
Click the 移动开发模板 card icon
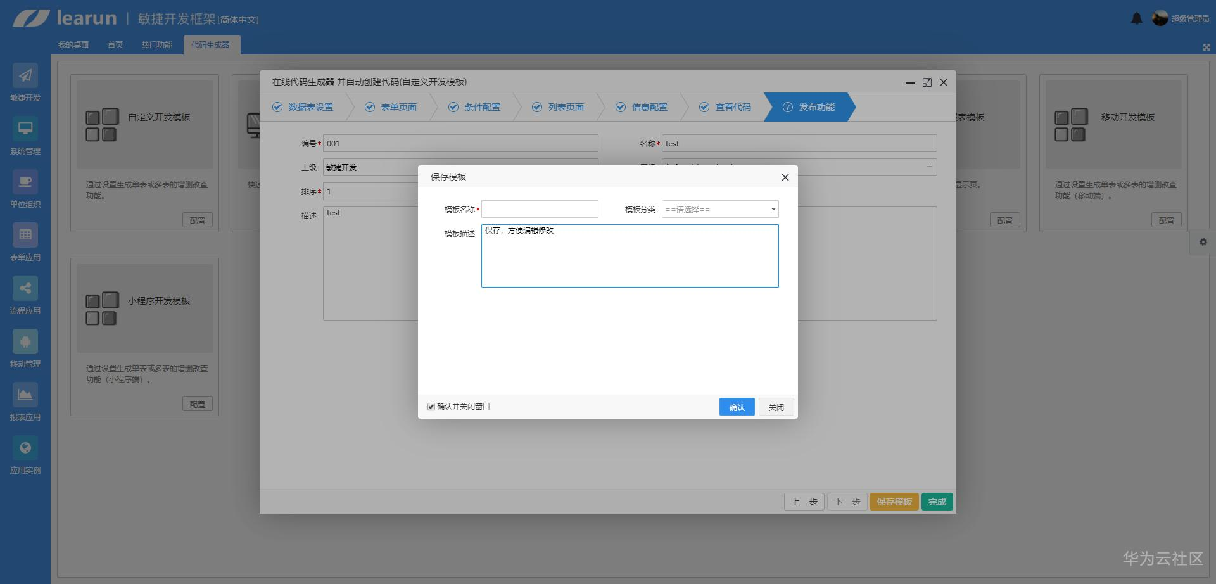(x=1071, y=125)
